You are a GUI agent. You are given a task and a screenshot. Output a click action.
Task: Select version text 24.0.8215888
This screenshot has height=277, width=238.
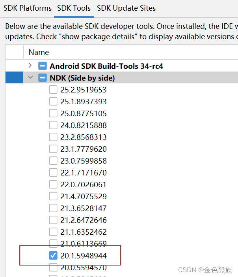(84, 125)
